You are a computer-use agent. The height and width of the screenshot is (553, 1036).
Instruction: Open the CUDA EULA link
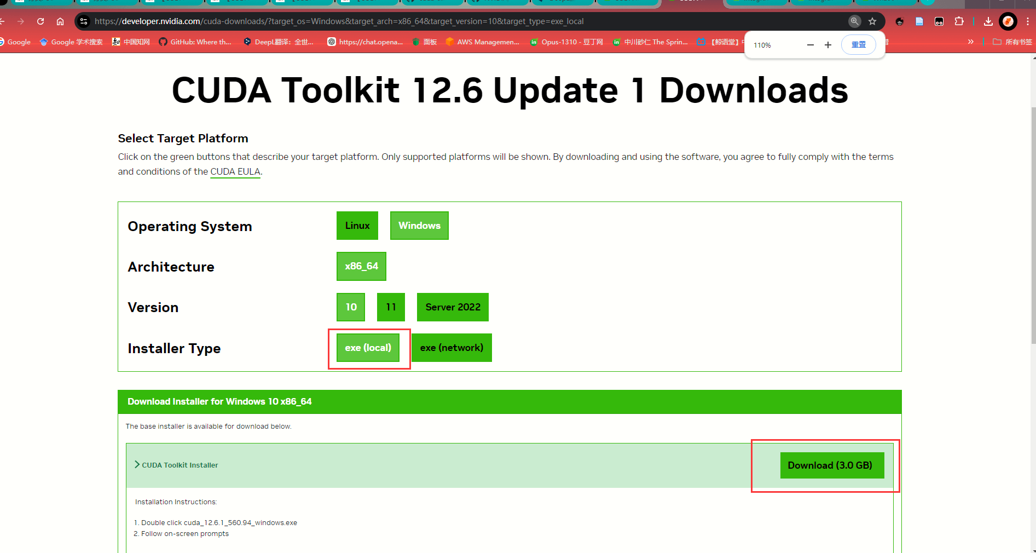point(235,171)
